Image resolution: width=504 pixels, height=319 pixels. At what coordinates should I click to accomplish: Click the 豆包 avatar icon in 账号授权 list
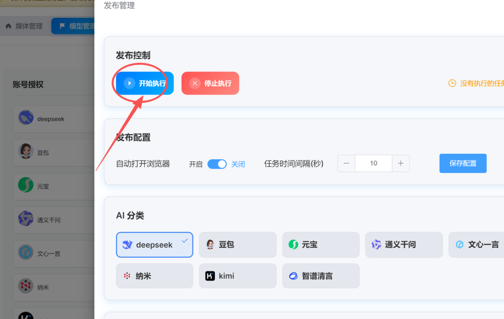click(26, 151)
